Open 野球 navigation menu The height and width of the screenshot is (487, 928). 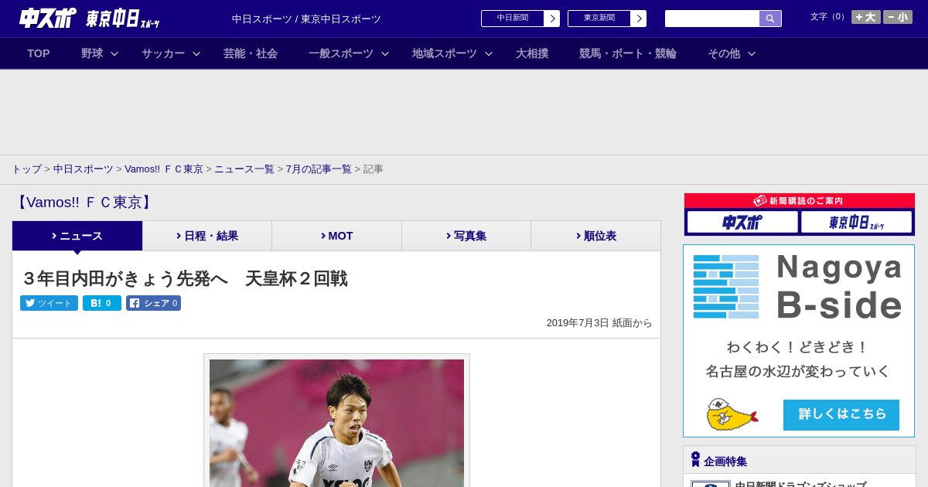click(92, 53)
